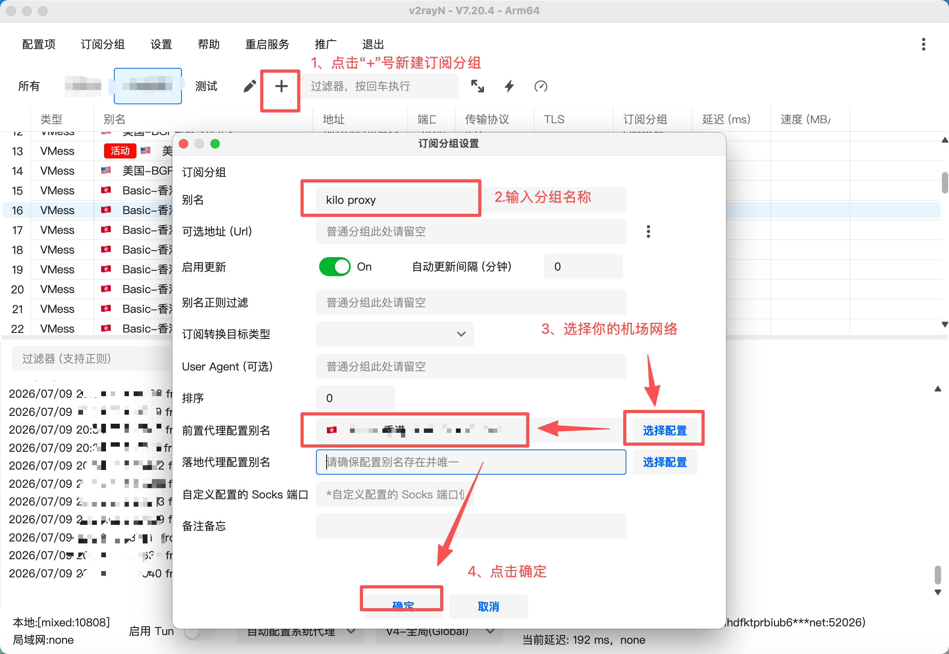Click the User Agent (可选) input field
The image size is (949, 654).
pyautogui.click(x=471, y=366)
